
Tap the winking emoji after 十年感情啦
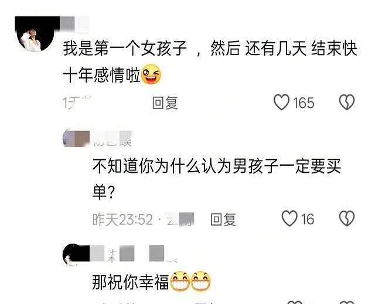151,74
